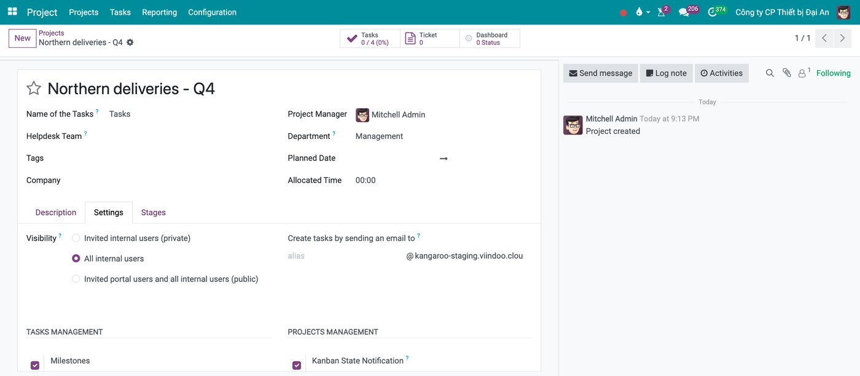Open the conversations icon showing 206

[687, 12]
